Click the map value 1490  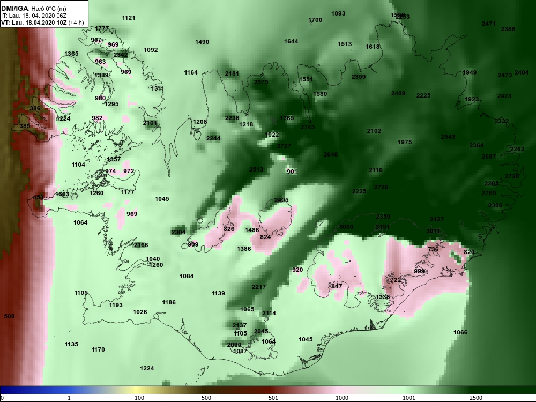click(x=202, y=42)
